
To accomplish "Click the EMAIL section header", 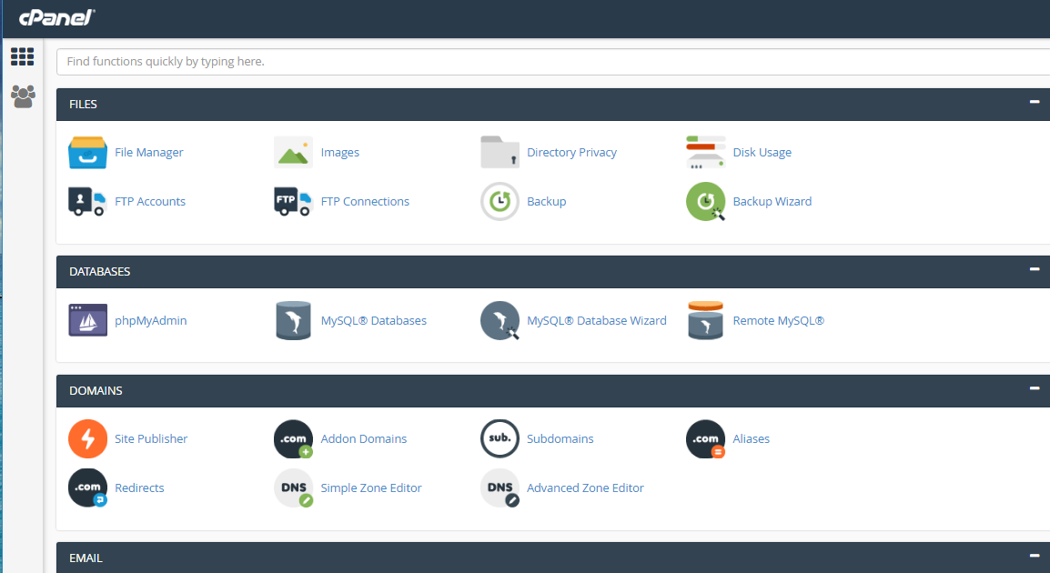I will click(x=553, y=558).
